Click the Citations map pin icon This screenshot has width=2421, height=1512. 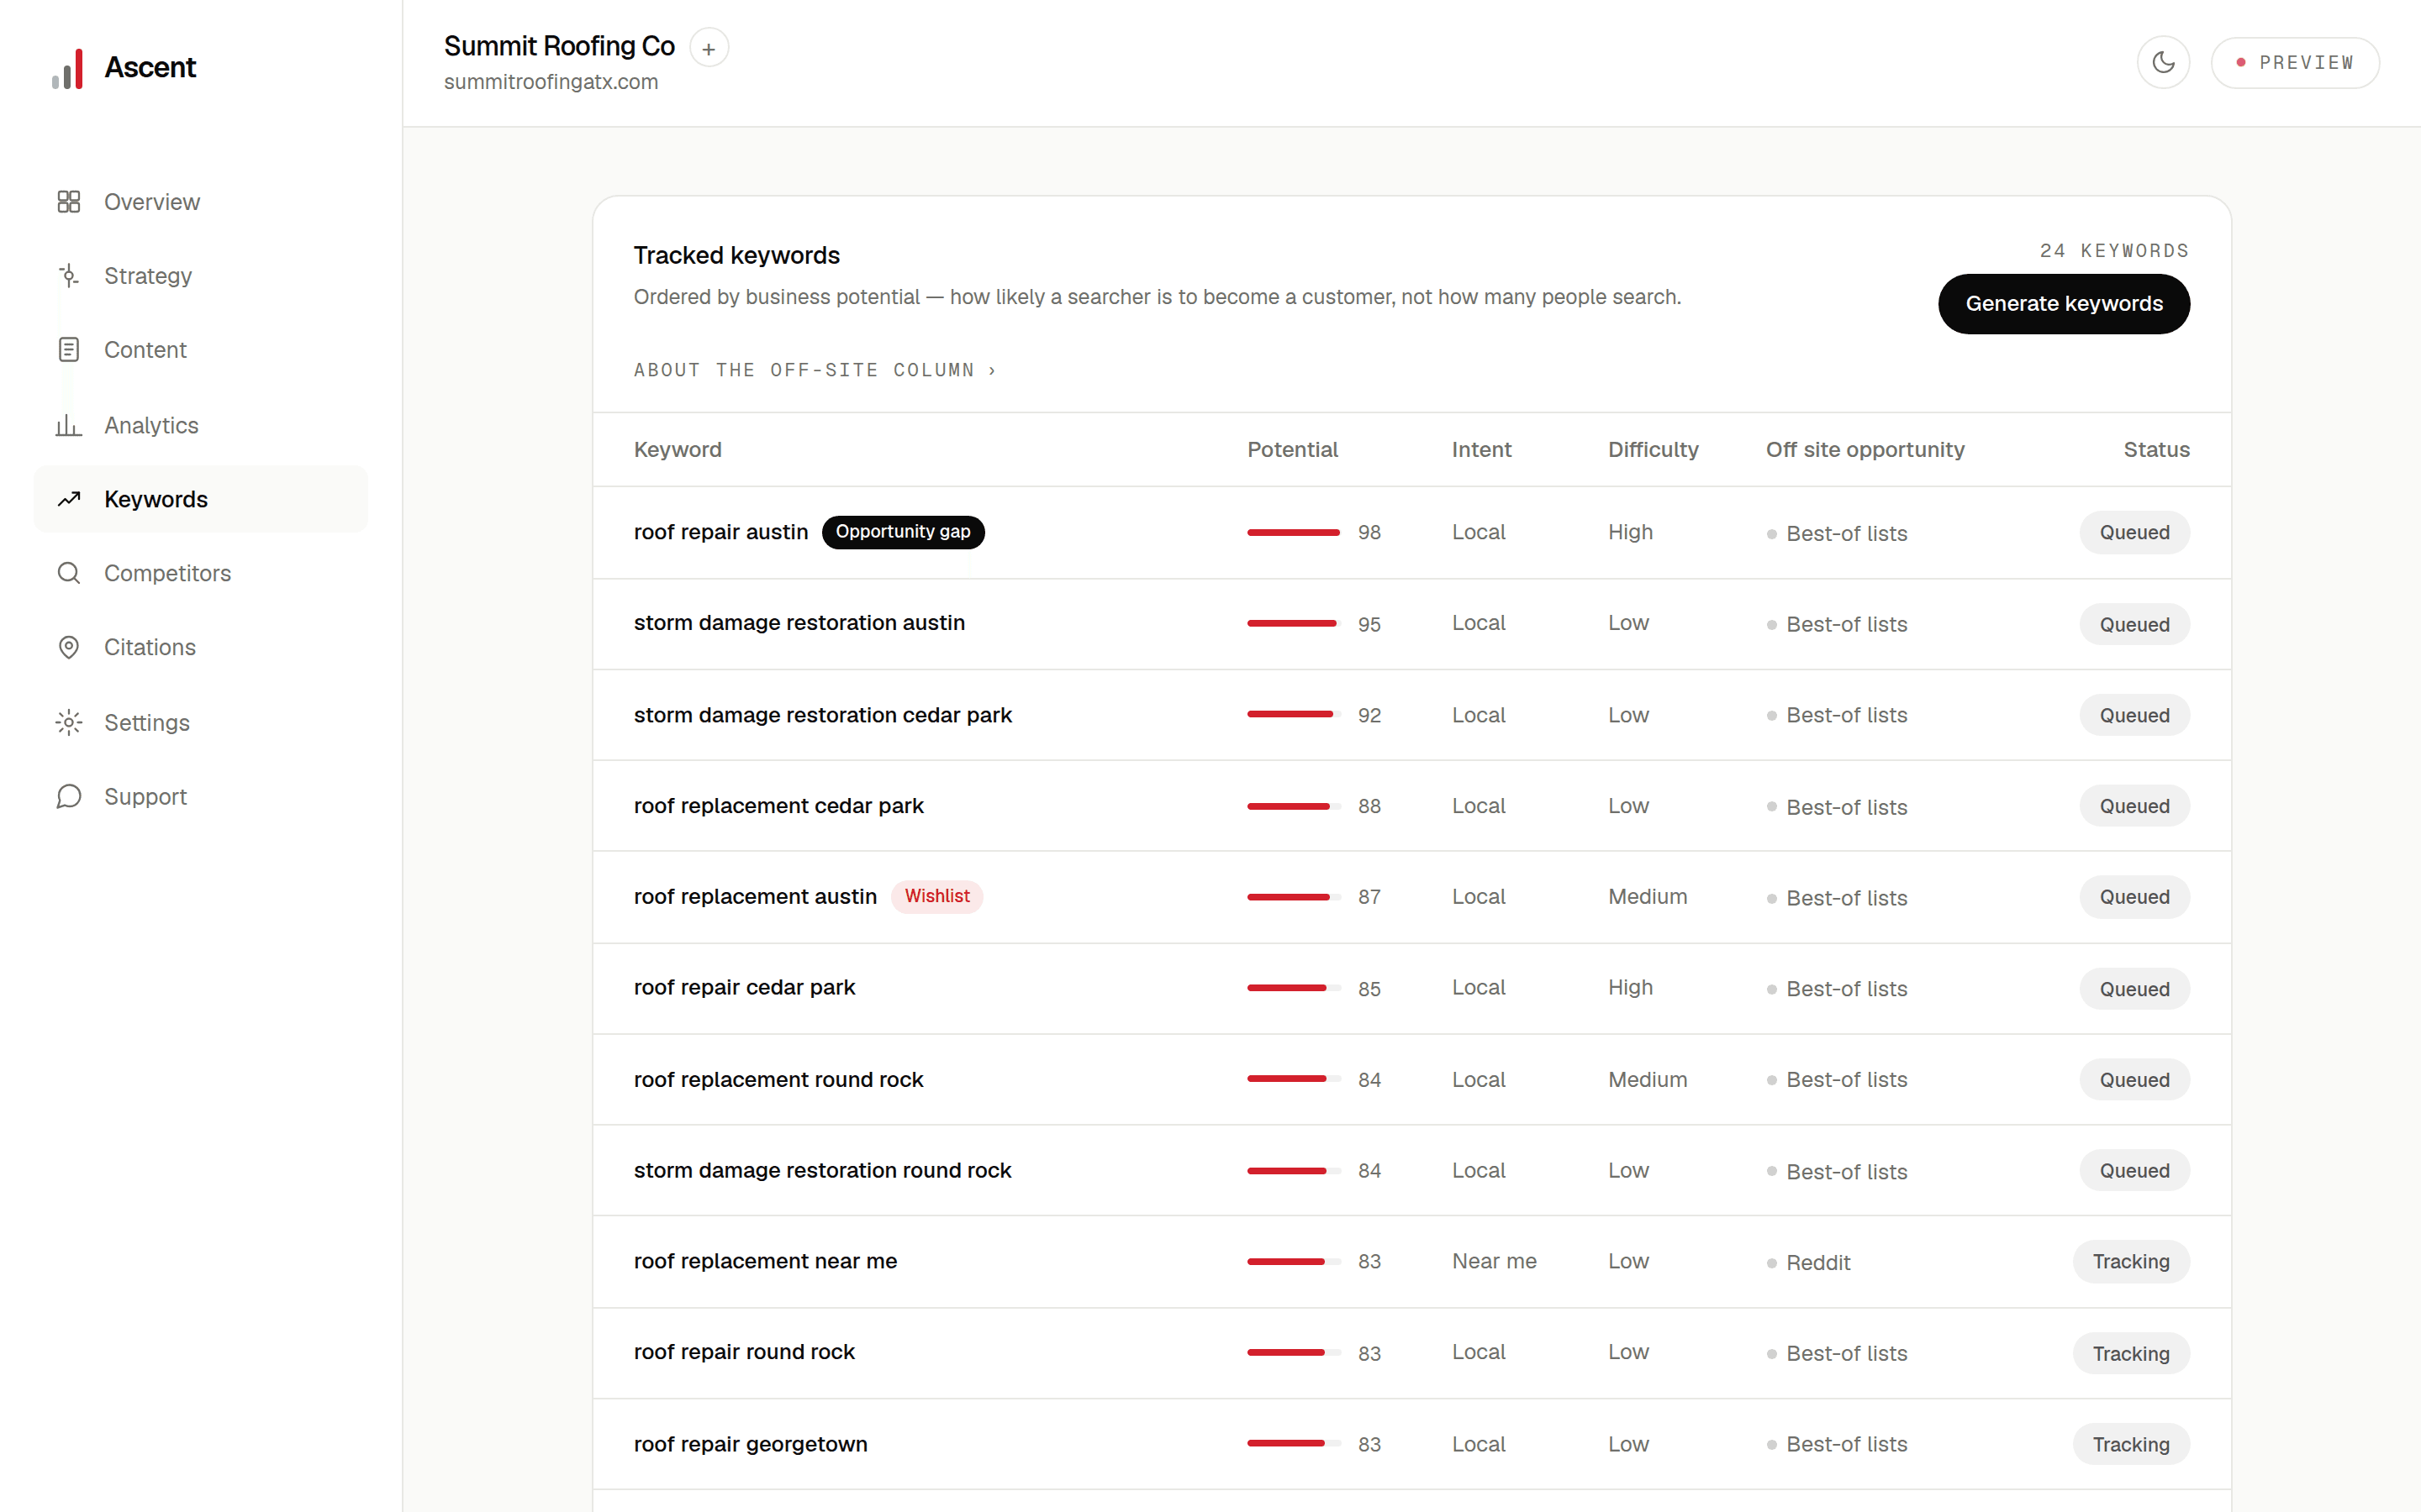[68, 647]
